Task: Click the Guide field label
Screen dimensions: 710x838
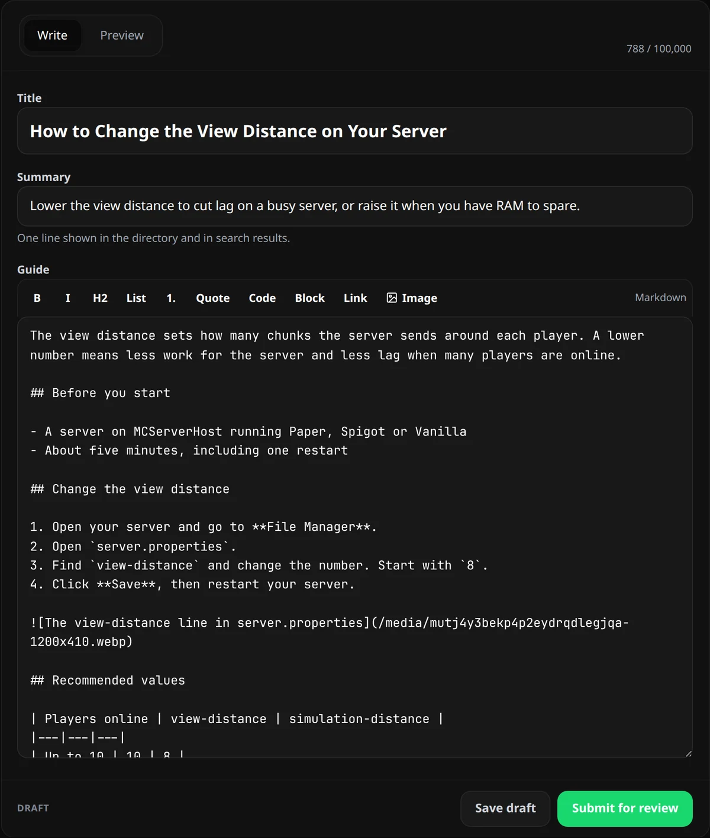Action: click(33, 270)
